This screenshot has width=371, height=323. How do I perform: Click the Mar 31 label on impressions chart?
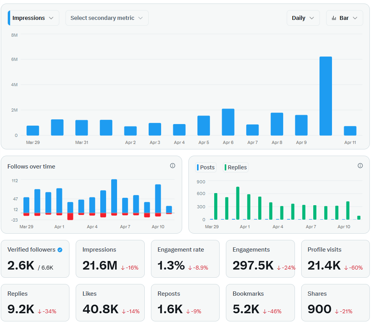(x=82, y=142)
